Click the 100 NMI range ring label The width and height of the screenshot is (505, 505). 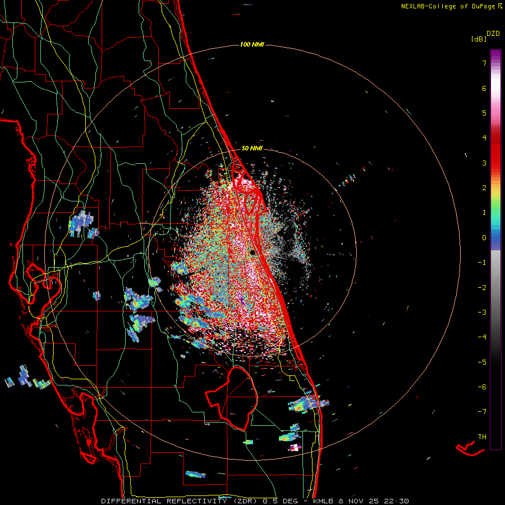tap(252, 44)
